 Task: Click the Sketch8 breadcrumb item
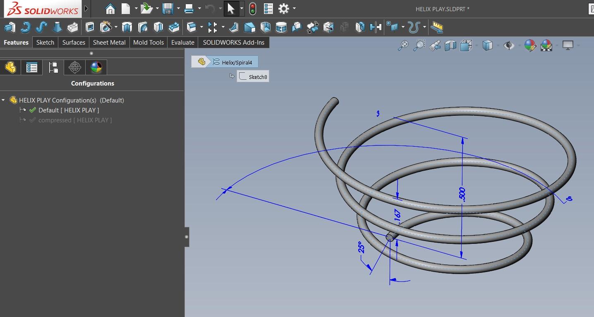click(253, 77)
